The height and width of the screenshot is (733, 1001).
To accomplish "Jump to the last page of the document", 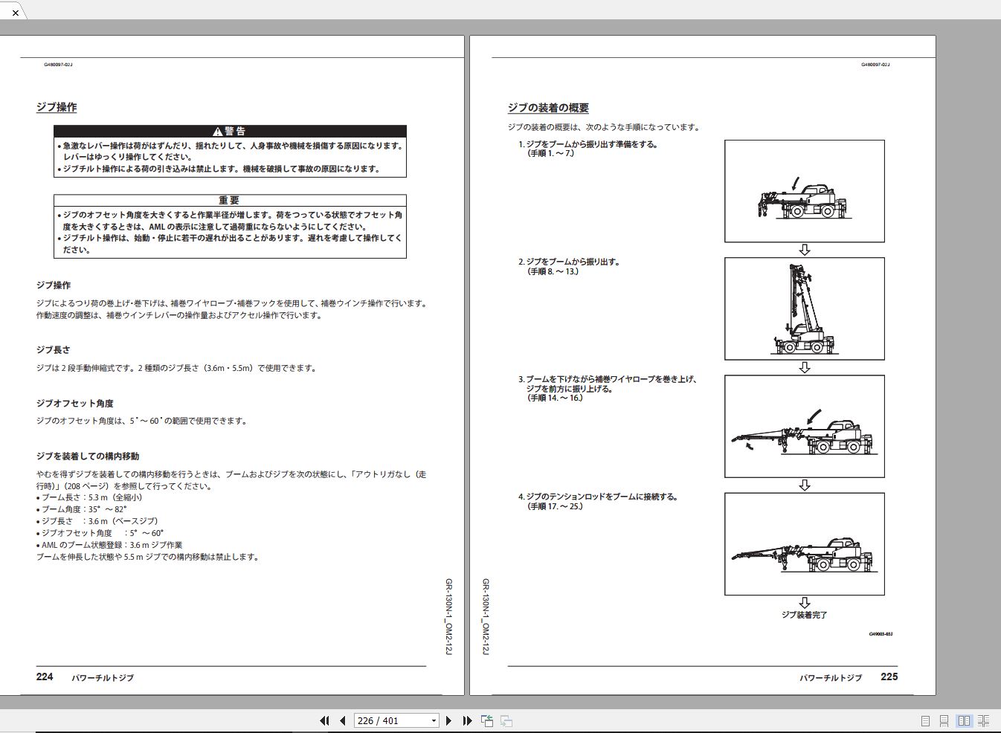I will tap(467, 720).
